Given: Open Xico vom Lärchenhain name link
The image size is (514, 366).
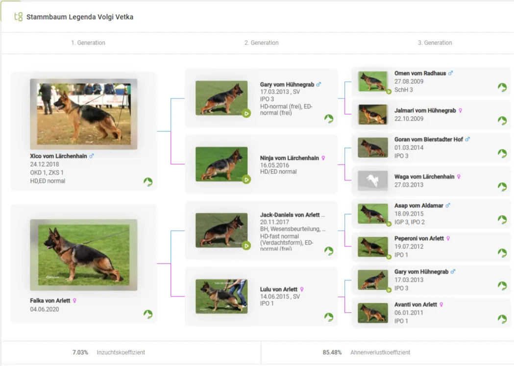Looking at the screenshot, I should pos(58,156).
